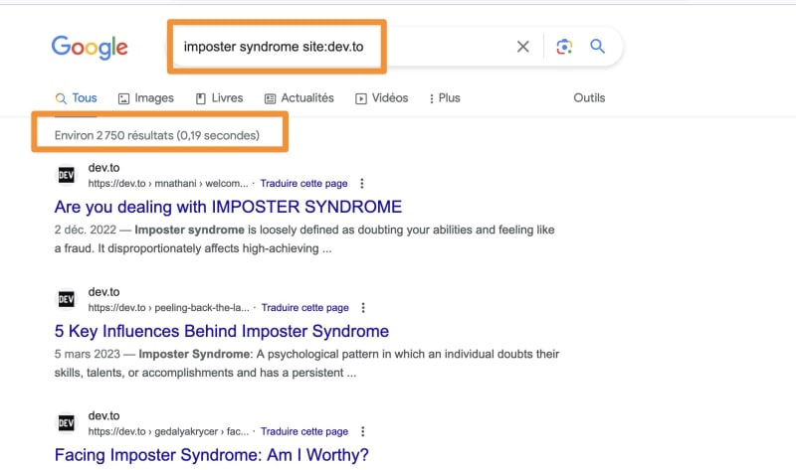The image size is (796, 470).
Task: Click DEV favicon of the first result
Action: tap(66, 176)
